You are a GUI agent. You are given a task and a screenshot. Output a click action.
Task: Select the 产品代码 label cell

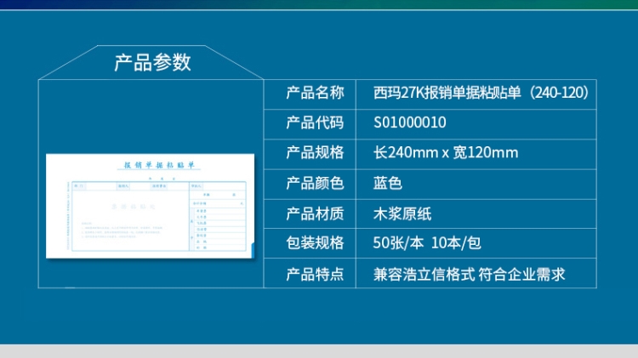[x=315, y=122]
